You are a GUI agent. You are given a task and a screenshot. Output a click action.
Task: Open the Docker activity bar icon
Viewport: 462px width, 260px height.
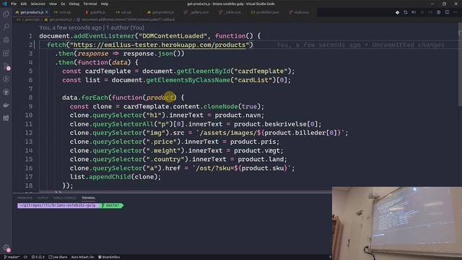6,105
